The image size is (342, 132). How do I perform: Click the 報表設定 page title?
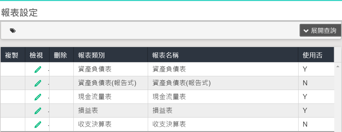tap(20, 13)
